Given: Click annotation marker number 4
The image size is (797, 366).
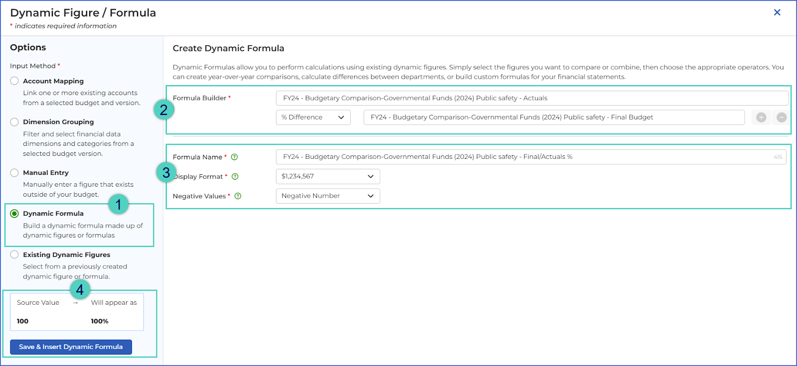Looking at the screenshot, I should 80,289.
